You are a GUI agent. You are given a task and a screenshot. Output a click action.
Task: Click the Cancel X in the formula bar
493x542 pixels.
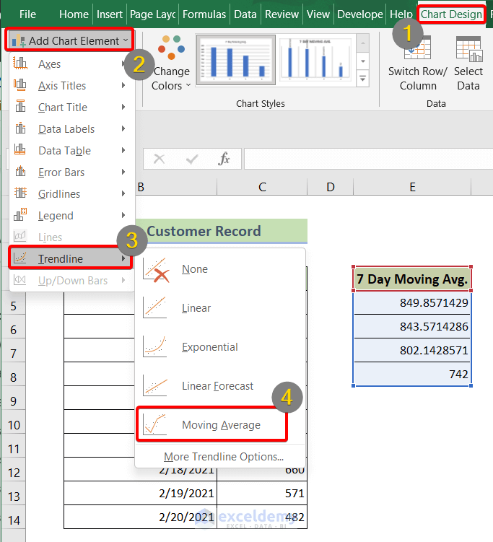pos(159,159)
